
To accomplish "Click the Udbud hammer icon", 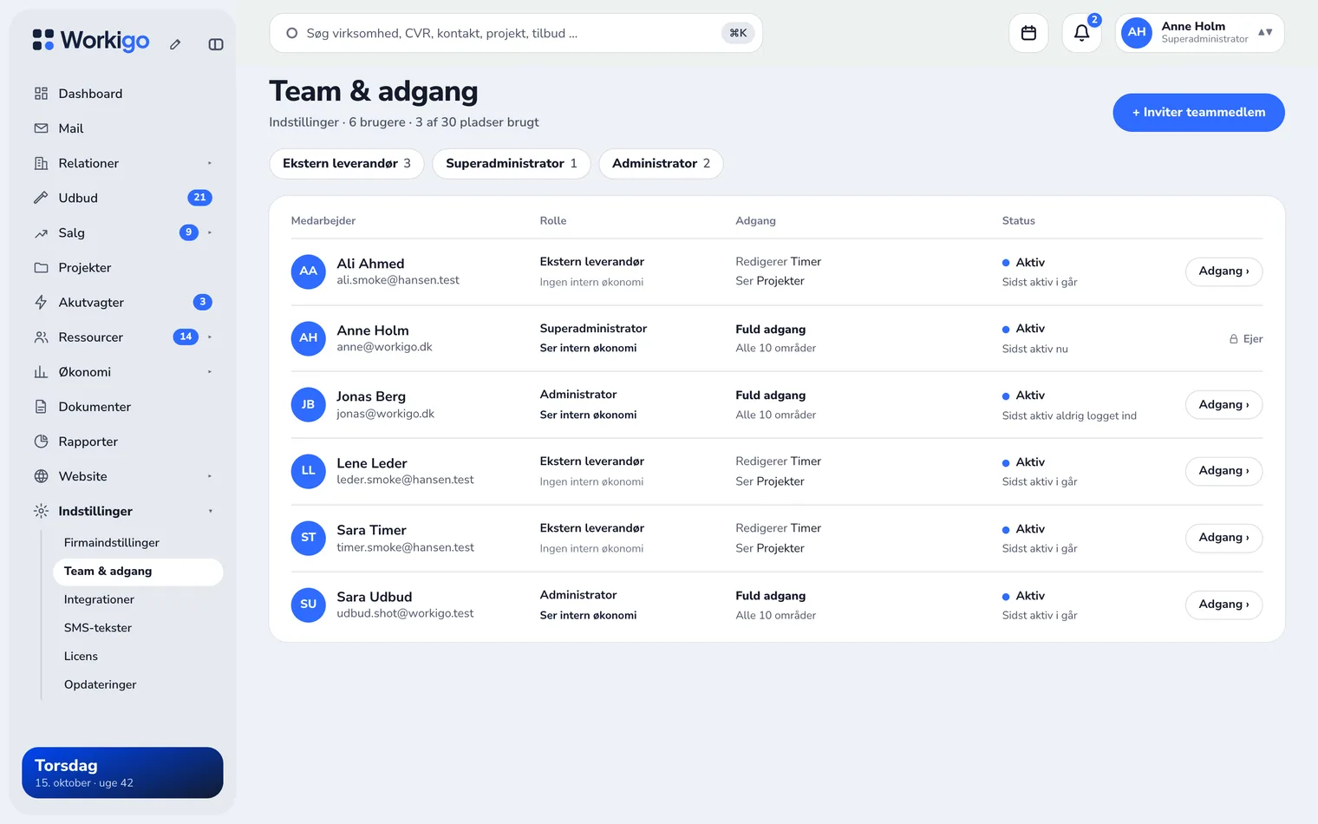I will [x=41, y=198].
